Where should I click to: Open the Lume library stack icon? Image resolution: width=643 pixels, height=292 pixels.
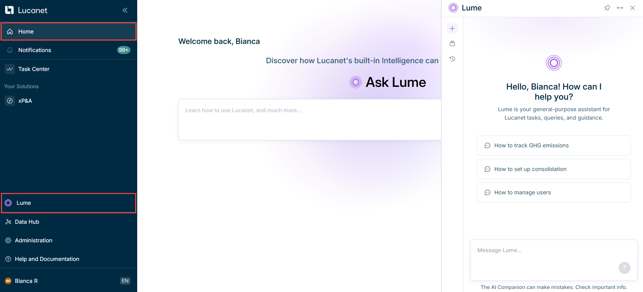coord(452,44)
